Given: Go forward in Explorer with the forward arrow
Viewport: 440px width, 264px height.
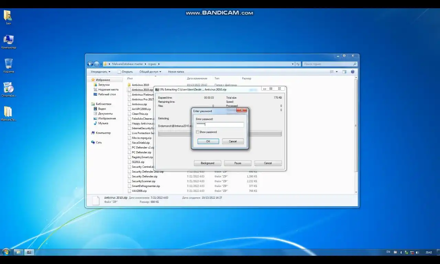Looking at the screenshot, I should coord(97,64).
